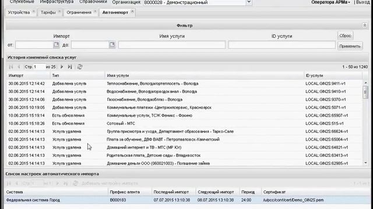Focus the 'до' import date field

coord(90,45)
